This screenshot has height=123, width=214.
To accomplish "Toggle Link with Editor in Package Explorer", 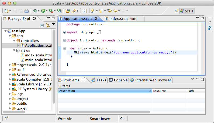I will 48,25.
